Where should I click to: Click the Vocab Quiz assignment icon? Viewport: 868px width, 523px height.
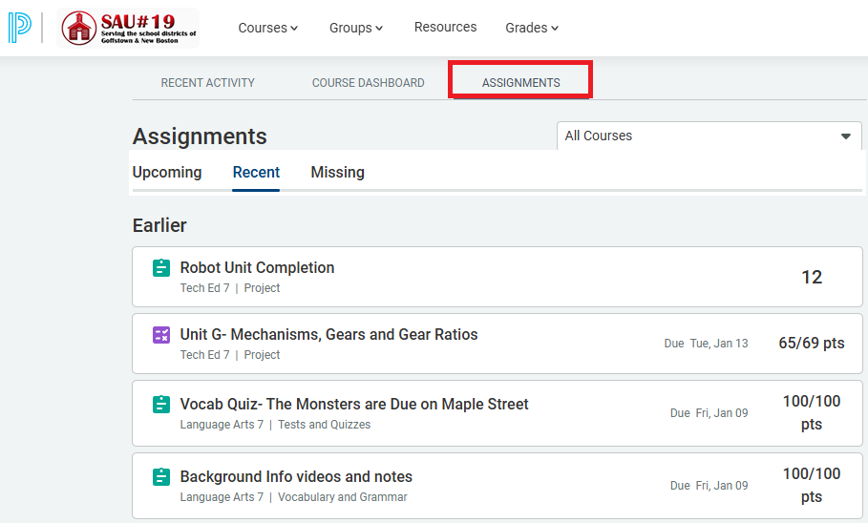[x=161, y=405]
